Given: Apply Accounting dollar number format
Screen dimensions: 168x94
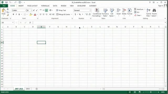Looking at the screenshot, I should tap(75, 14).
